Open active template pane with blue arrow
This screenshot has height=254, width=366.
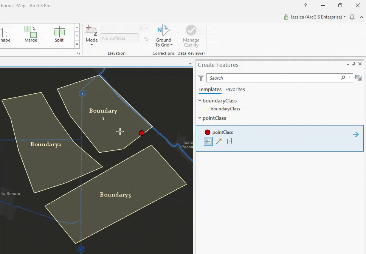point(355,134)
